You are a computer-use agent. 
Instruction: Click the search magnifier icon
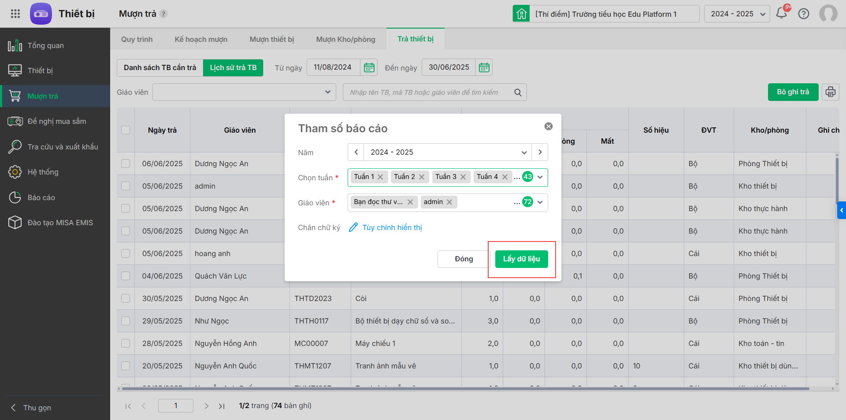[518, 93]
